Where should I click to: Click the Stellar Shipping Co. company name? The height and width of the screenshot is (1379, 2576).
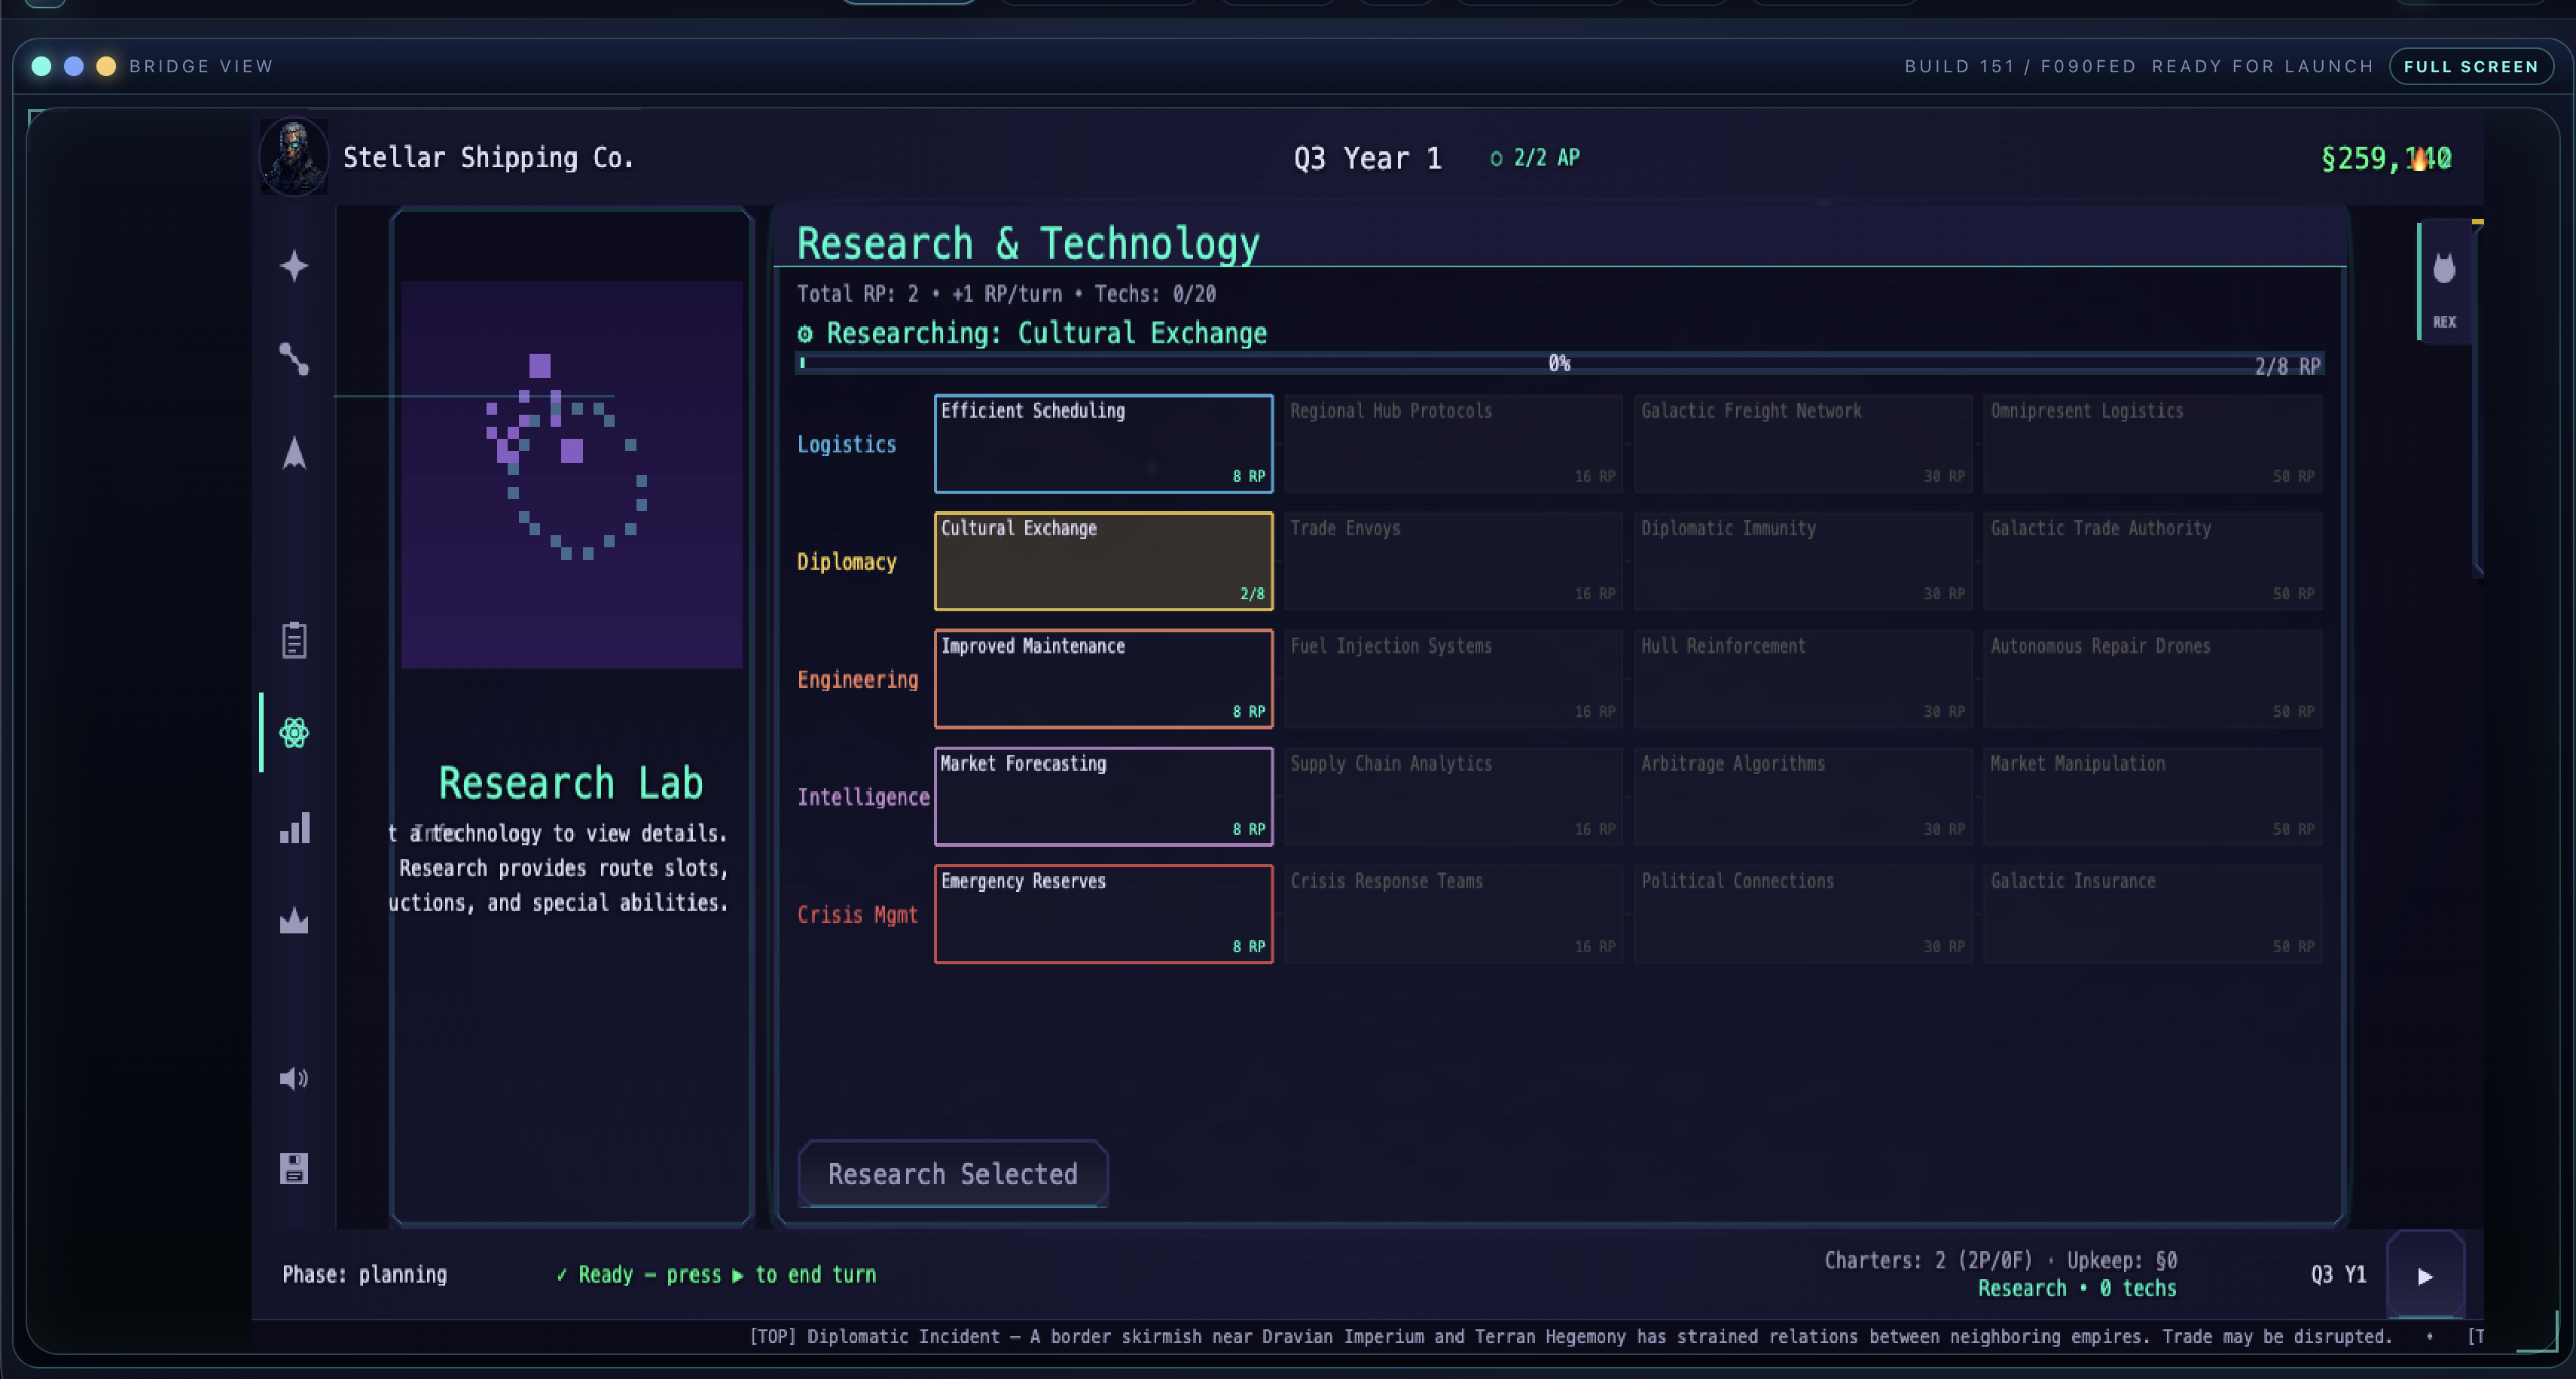pos(488,158)
